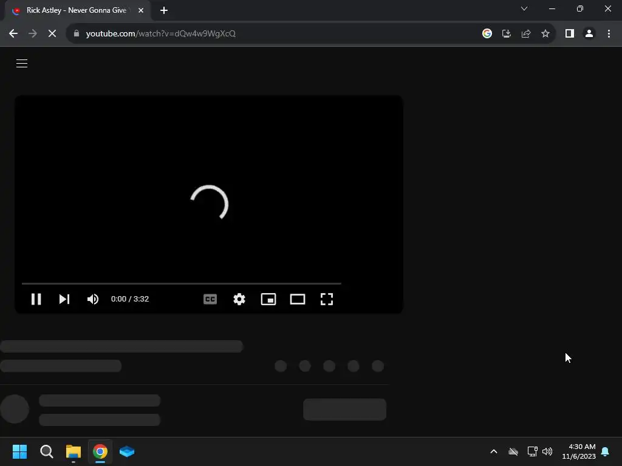Click the video progress bar
This screenshot has height=466, width=622.
tap(181, 284)
